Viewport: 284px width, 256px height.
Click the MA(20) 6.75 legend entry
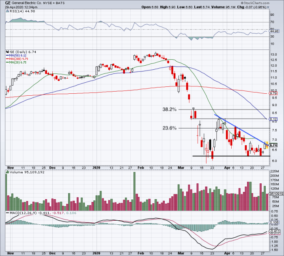coord(16,62)
